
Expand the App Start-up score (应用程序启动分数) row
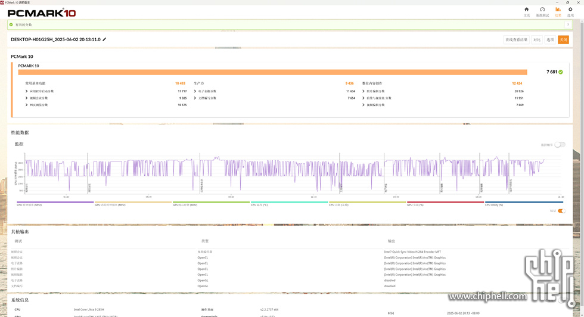click(26, 91)
